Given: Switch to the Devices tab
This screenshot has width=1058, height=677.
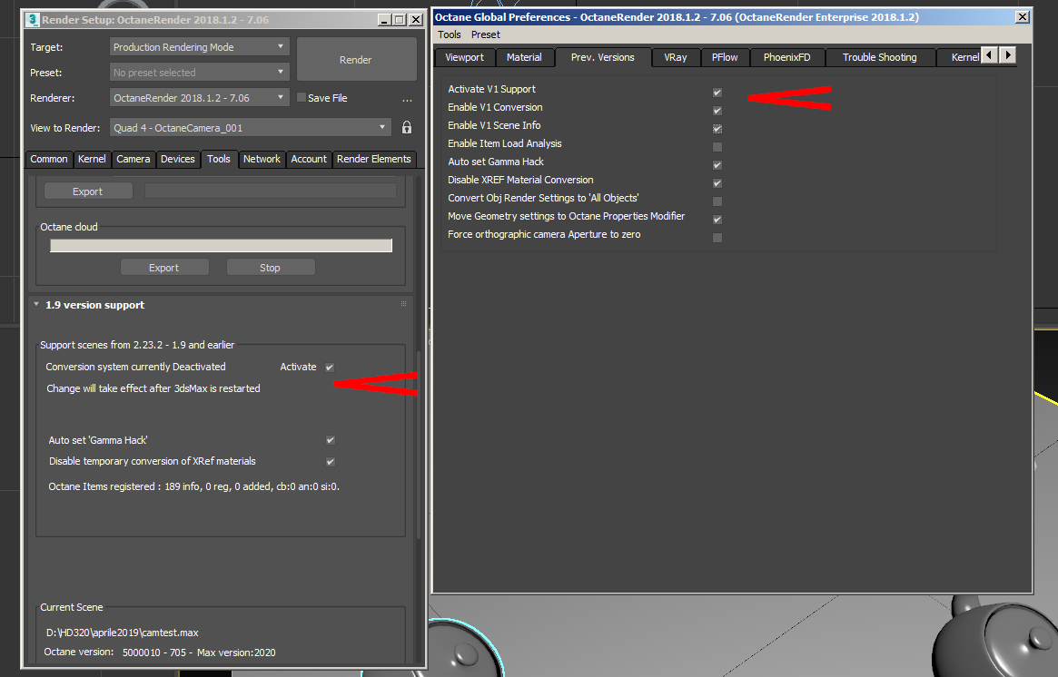Looking at the screenshot, I should [177, 159].
